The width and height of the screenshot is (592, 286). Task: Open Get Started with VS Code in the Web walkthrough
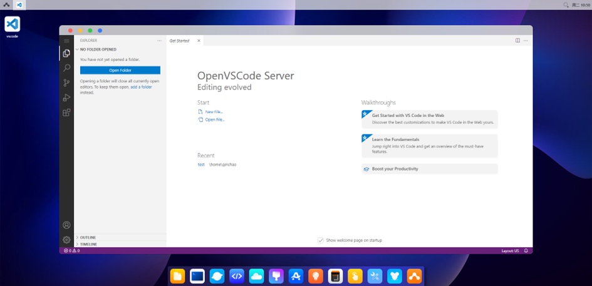click(430, 120)
